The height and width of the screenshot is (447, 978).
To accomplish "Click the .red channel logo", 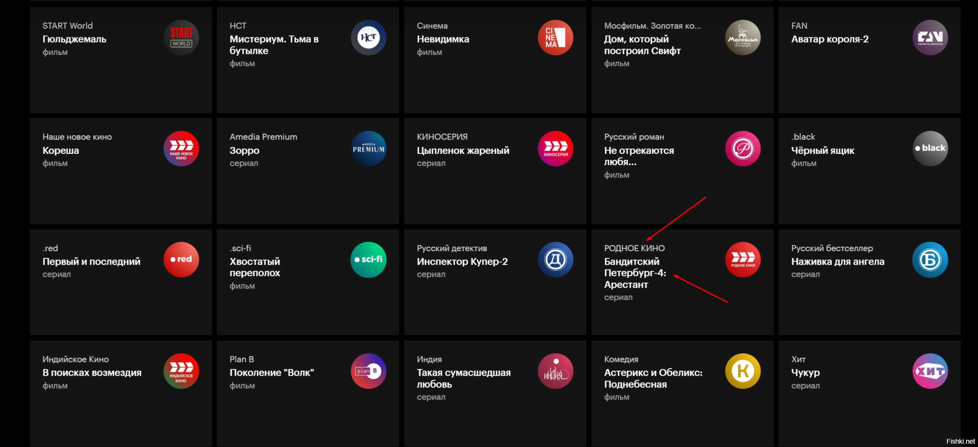I will tap(181, 259).
